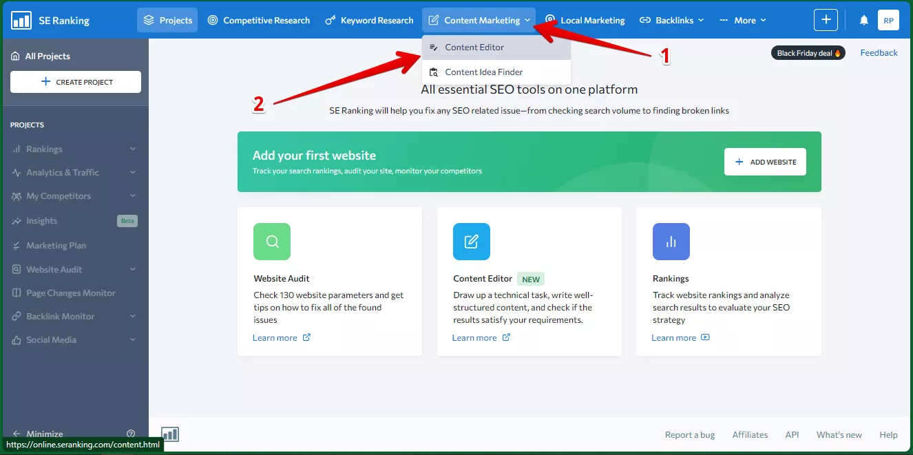Click the green Website Audit card icon
Viewport: 913px width, 455px height.
(272, 242)
